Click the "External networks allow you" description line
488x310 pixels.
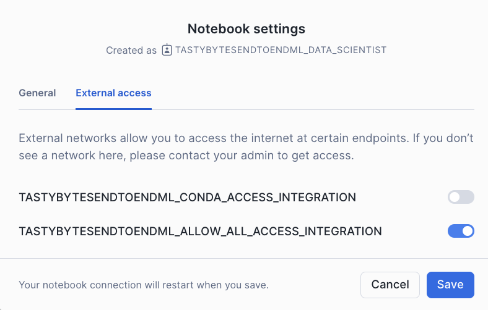pyautogui.click(x=246, y=138)
